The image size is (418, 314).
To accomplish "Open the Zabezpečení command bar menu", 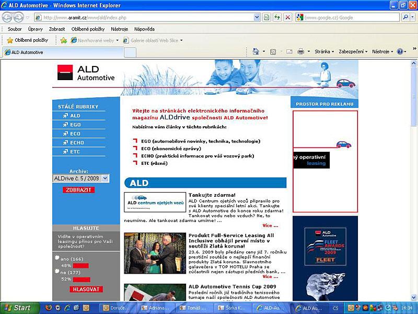I will pos(353,51).
